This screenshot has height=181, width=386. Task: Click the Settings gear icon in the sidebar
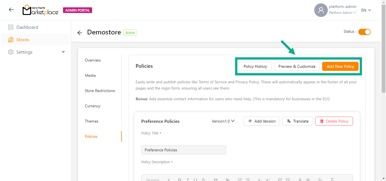11,52
